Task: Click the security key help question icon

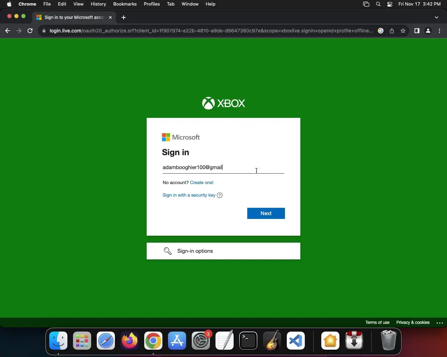Action: tap(220, 195)
